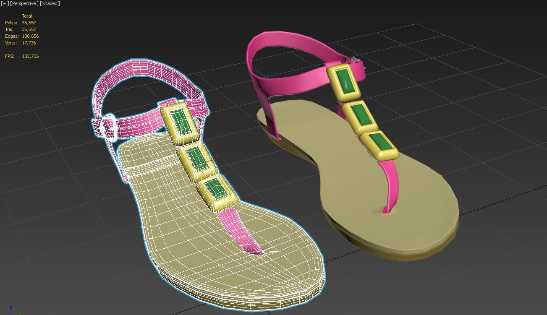This screenshot has width=547, height=315.
Task: Click the 'Polys:' statistics label
Action: (x=11, y=23)
